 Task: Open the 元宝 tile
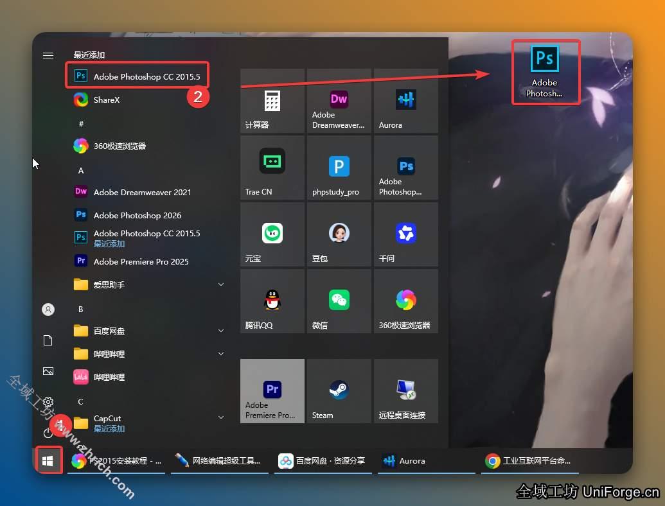click(272, 234)
